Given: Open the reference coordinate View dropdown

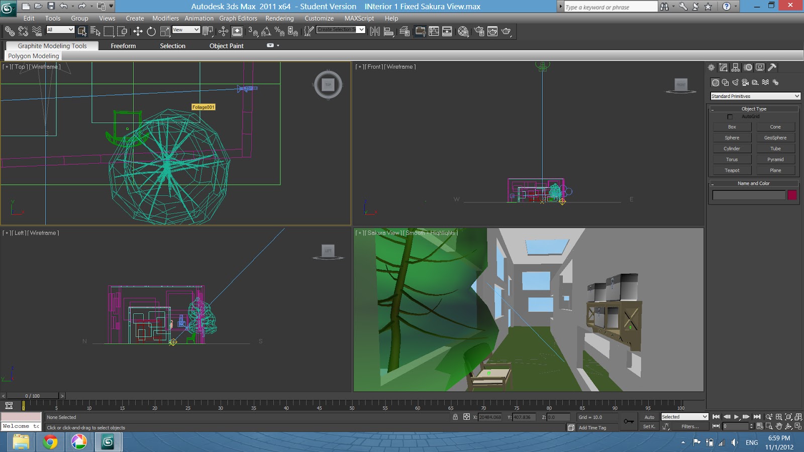Looking at the screenshot, I should click(186, 30).
